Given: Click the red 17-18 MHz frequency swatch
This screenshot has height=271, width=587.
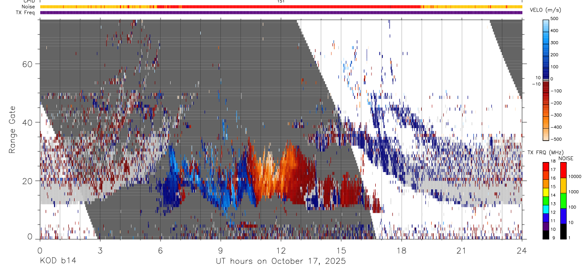Looking at the screenshot, I should (x=546, y=166).
